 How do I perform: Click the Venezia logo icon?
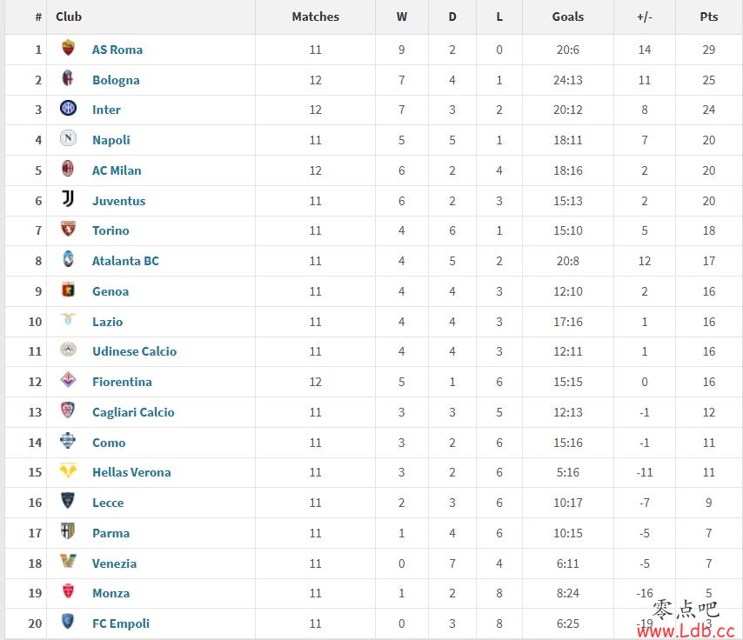click(68, 562)
